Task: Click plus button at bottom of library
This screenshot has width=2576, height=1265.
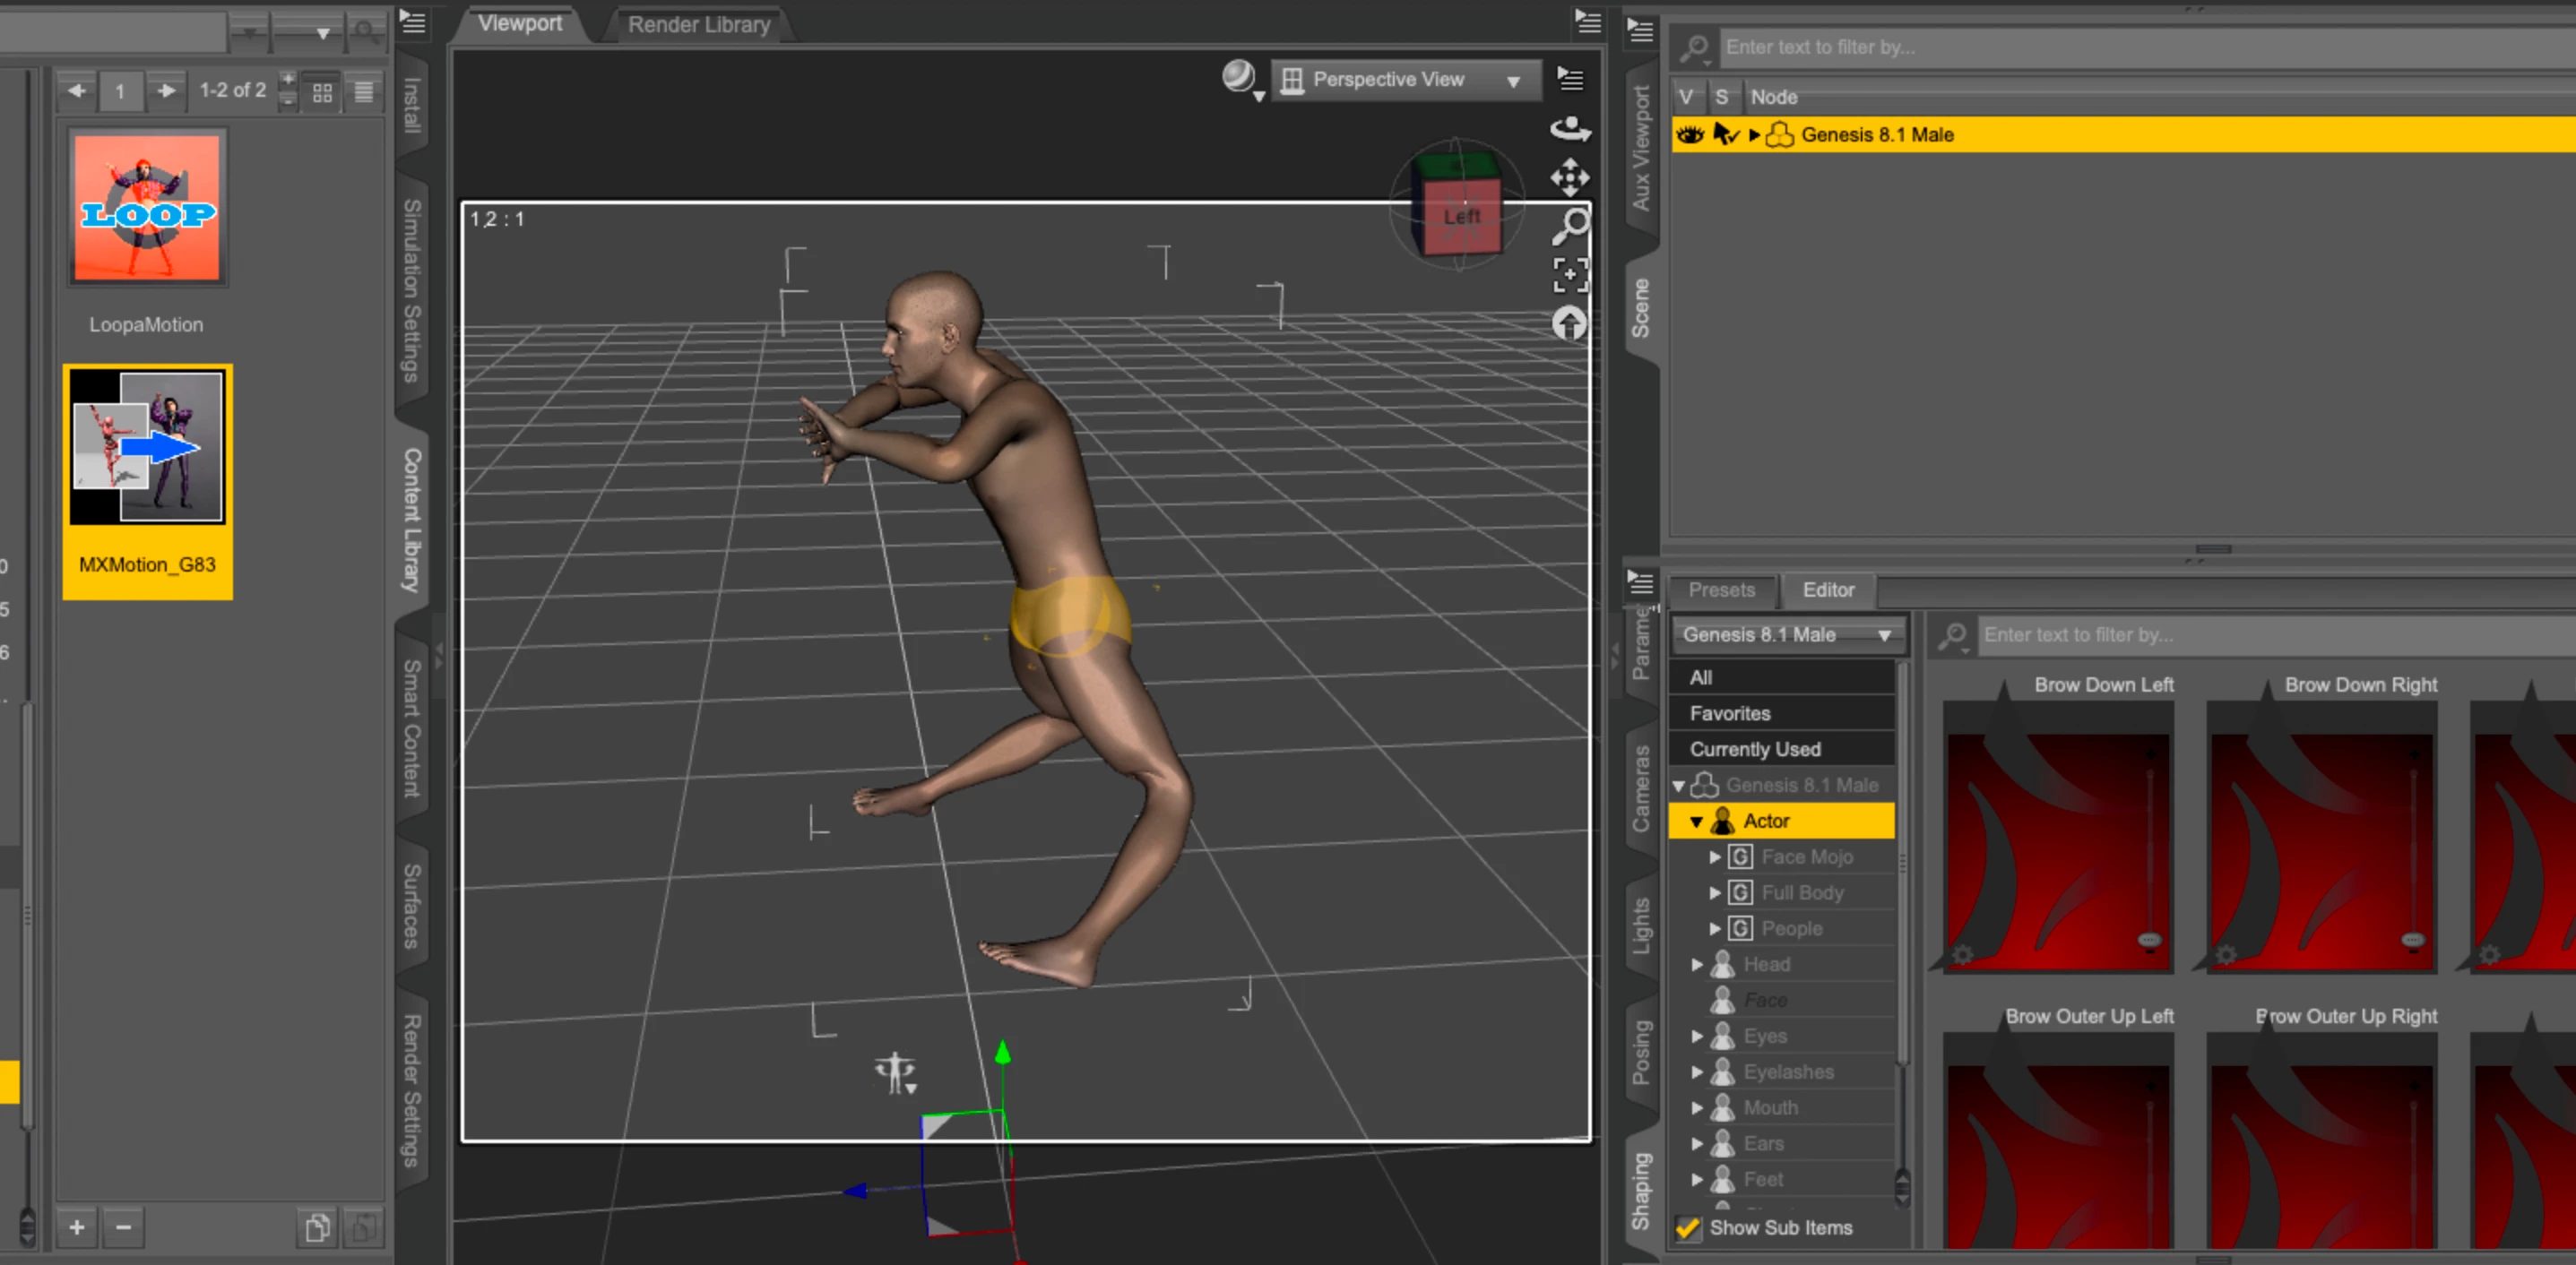Action: 77,1227
